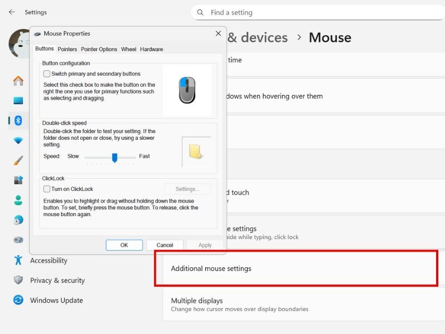
Task: Click the back arrow in Settings
Action: click(x=12, y=12)
